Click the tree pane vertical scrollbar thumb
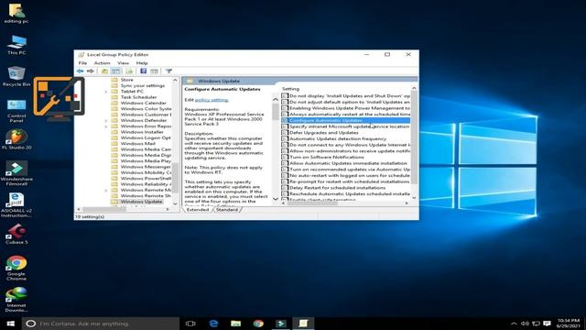 pos(175,177)
